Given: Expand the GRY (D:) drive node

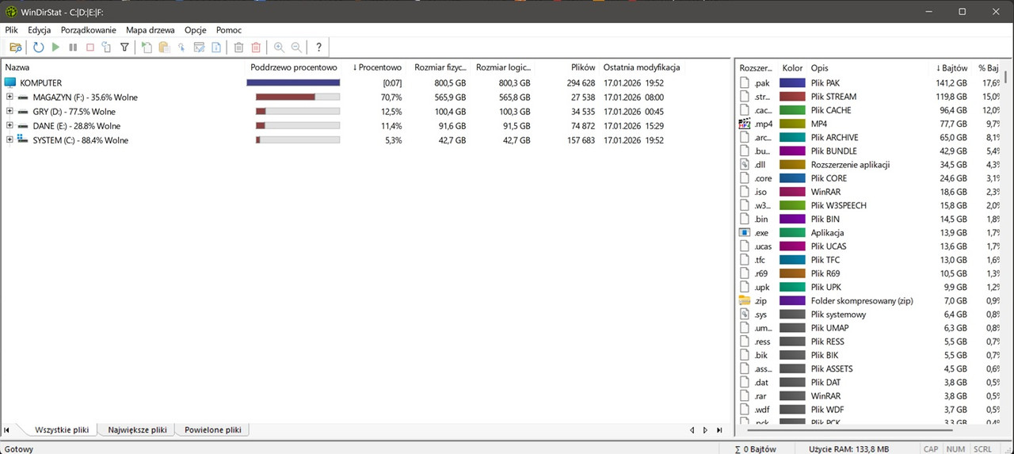Looking at the screenshot, I should (10, 111).
